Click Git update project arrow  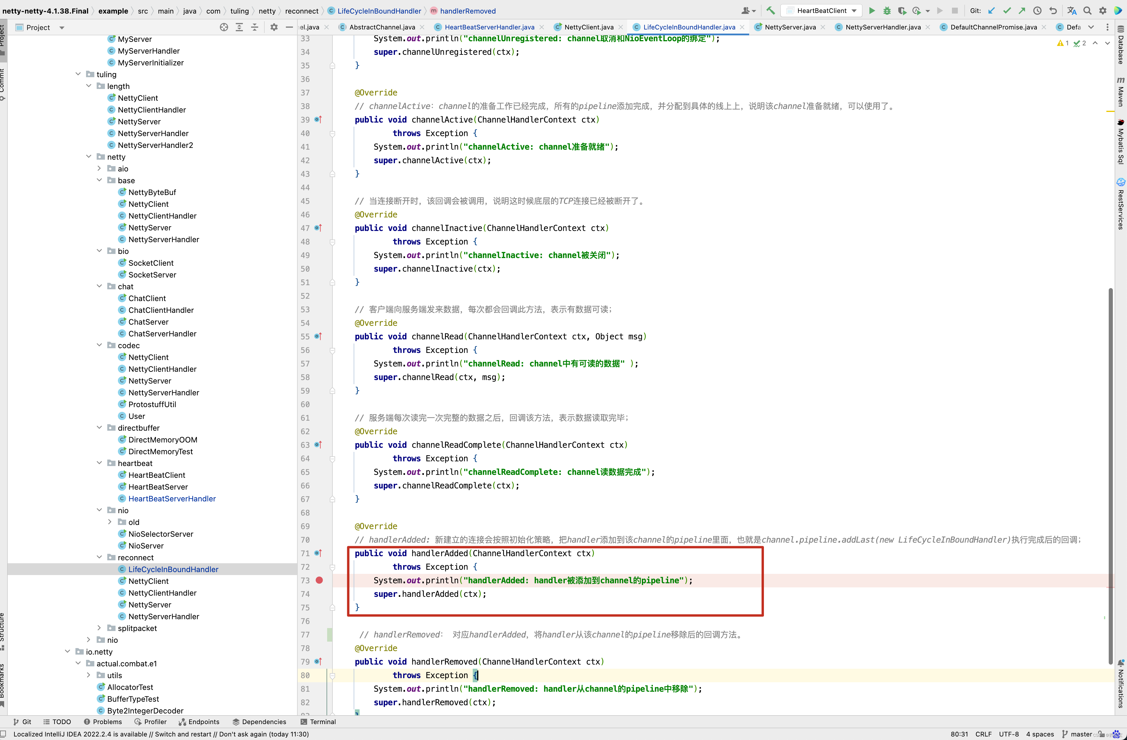tap(991, 10)
